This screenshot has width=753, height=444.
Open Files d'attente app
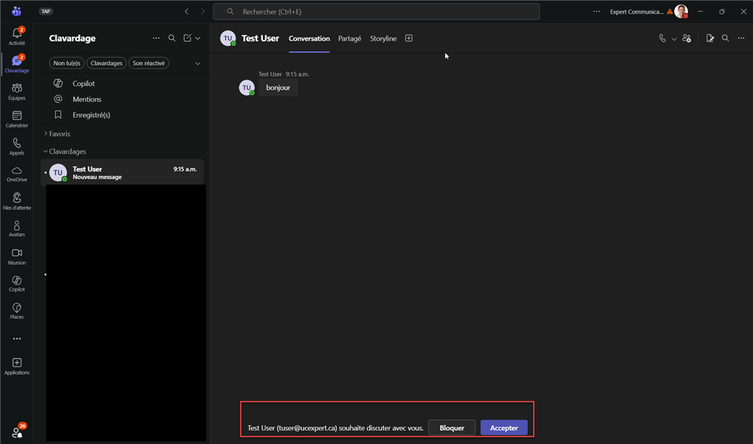click(x=17, y=201)
